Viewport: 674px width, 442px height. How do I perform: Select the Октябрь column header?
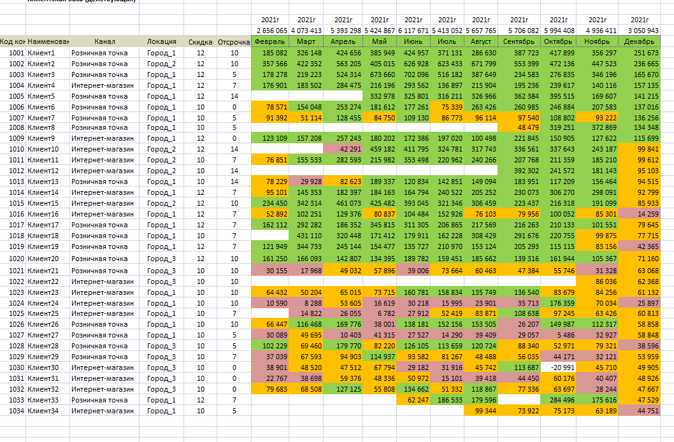click(x=558, y=41)
